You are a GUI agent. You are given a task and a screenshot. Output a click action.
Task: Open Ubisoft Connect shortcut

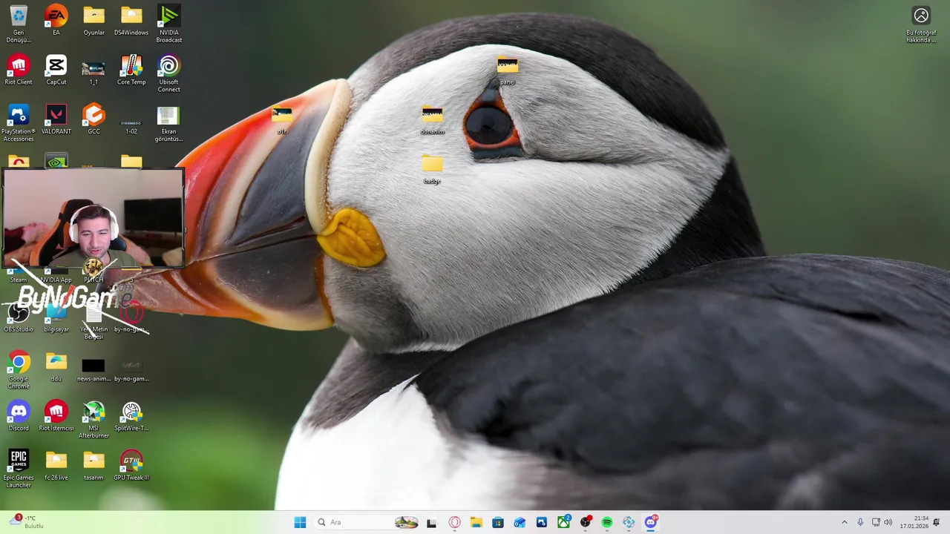(x=168, y=73)
